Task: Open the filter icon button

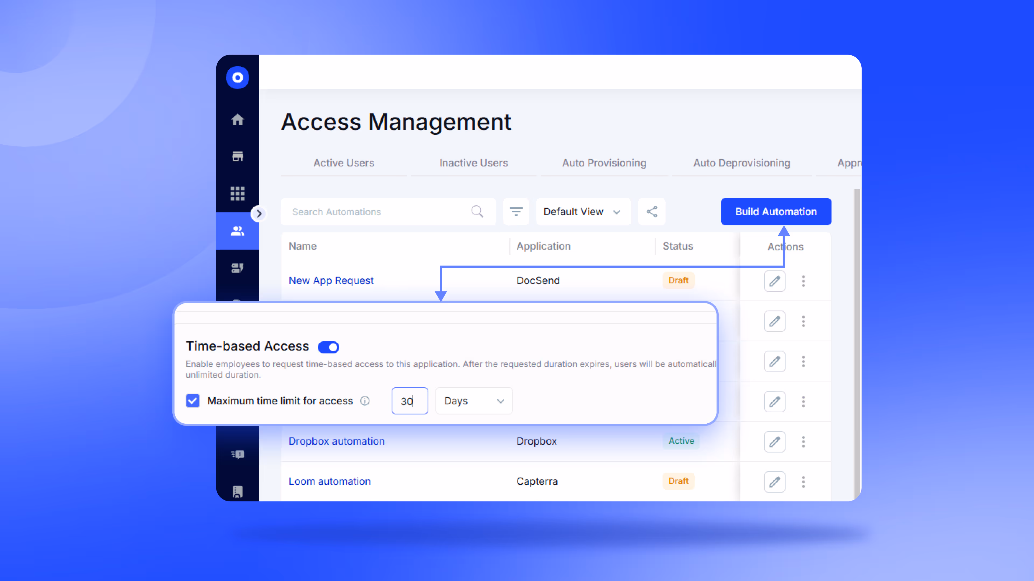Action: pyautogui.click(x=516, y=211)
